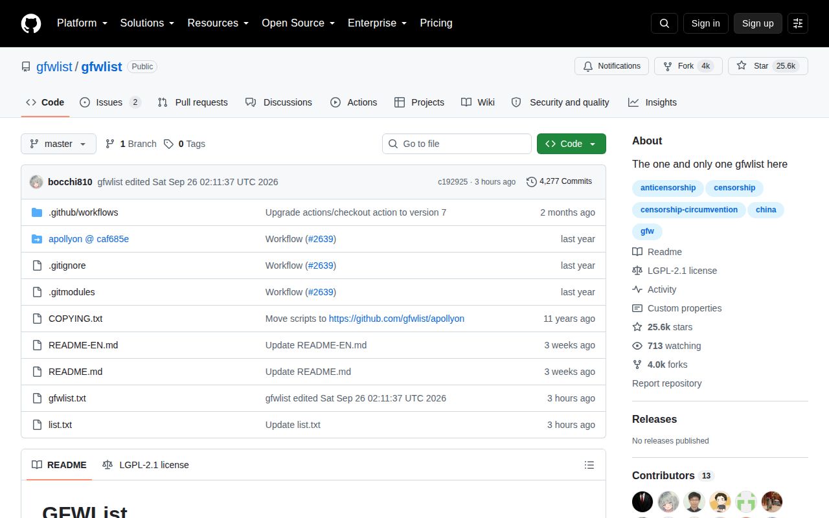Click the second contributor avatar
The image size is (829, 518).
(x=668, y=502)
